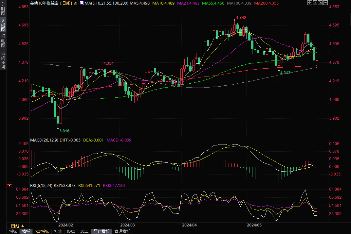
Task: Click the 另存模板 button
Action: click(101, 231)
